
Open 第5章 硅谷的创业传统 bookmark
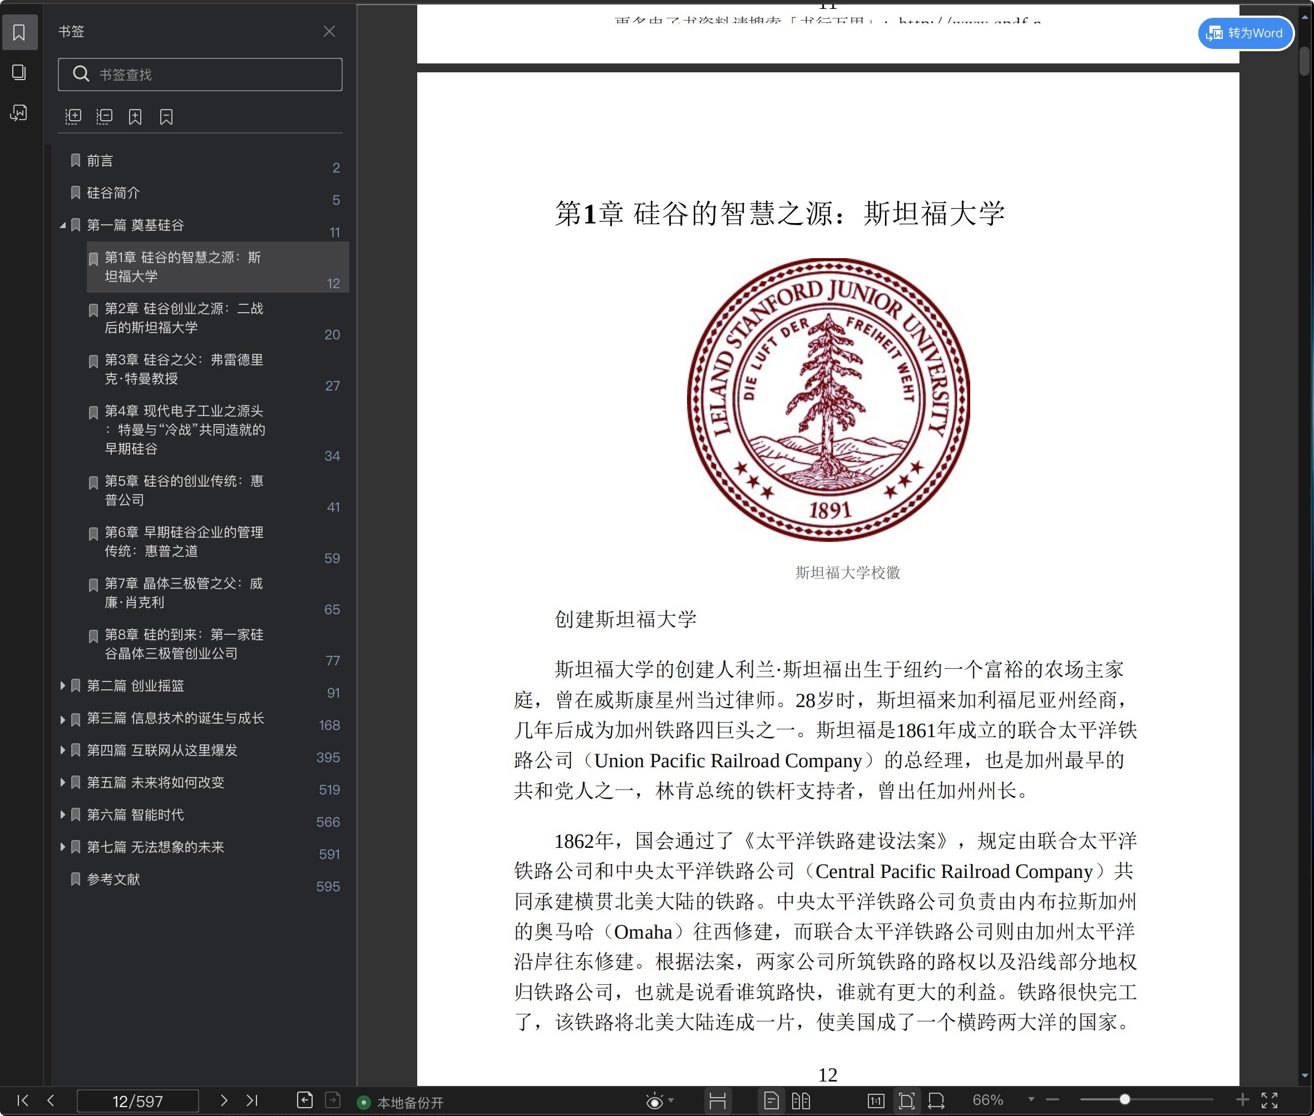coord(218,491)
